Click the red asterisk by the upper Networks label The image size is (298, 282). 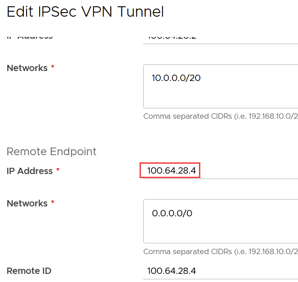[53, 67]
